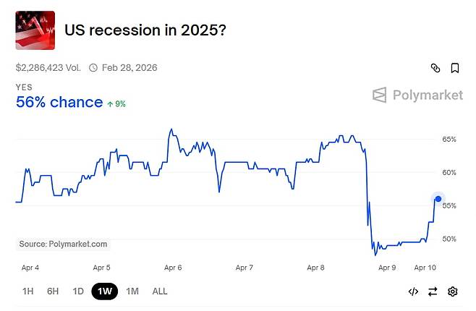This screenshot has height=311, width=476.
Task: Switch chart range to 1H
Action: 28,291
